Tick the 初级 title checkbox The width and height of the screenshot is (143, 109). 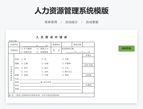coord(22,75)
